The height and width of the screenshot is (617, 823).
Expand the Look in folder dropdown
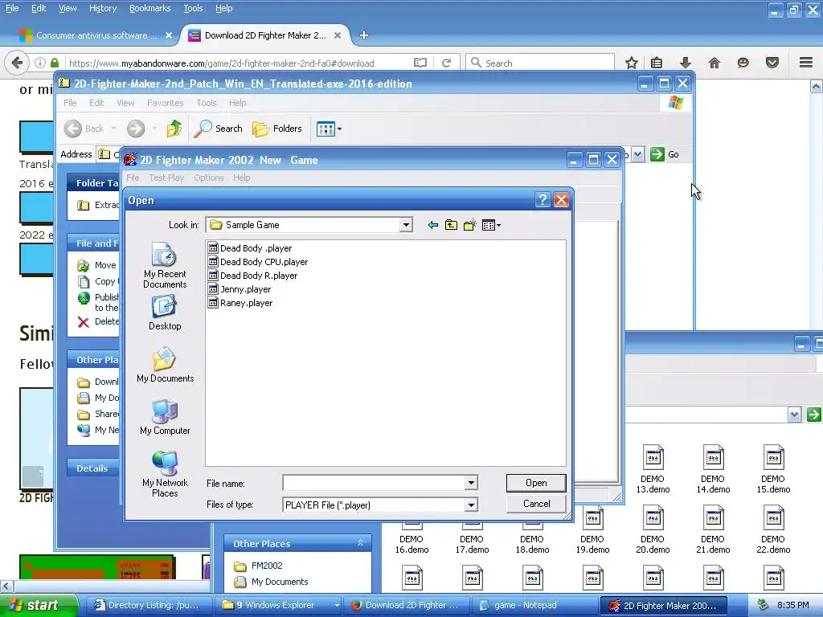[406, 225]
